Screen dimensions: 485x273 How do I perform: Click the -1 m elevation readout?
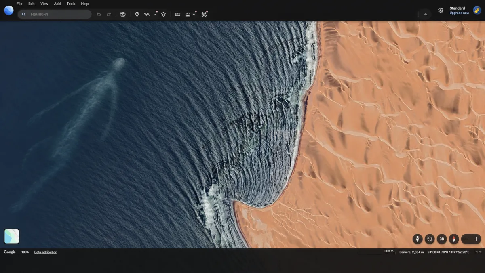tap(478, 252)
